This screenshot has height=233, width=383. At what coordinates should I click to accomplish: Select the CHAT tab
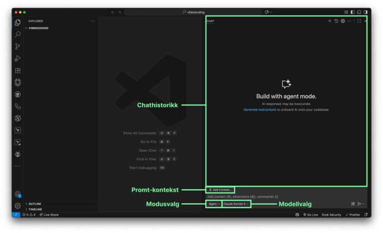coord(210,21)
